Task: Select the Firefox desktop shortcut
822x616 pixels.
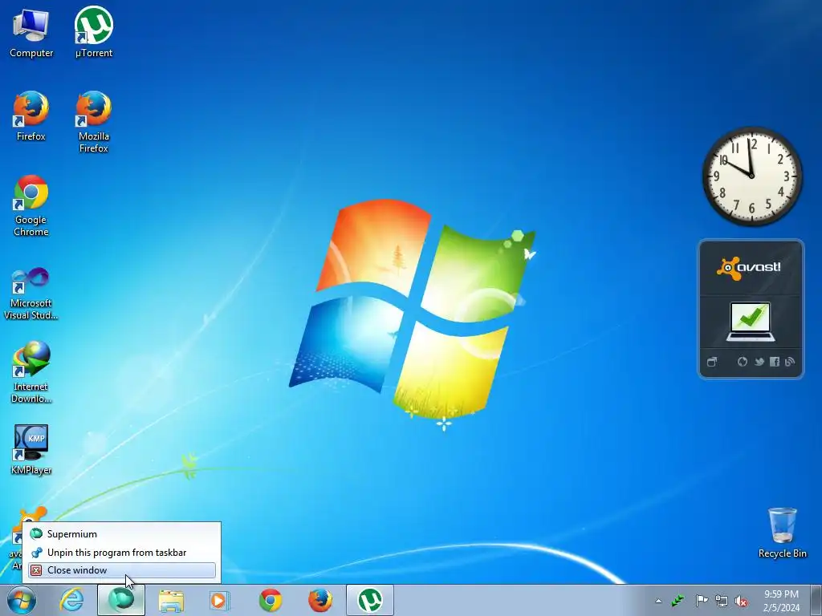Action: pyautogui.click(x=31, y=116)
